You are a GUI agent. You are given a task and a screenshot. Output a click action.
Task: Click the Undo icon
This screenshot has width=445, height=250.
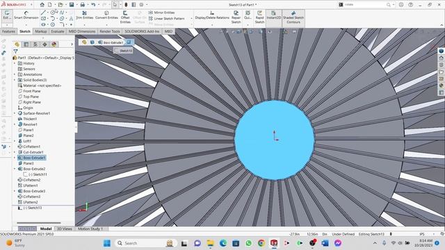(93, 5)
